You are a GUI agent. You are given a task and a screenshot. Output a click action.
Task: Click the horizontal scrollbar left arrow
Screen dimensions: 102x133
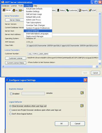click(x=3, y=66)
